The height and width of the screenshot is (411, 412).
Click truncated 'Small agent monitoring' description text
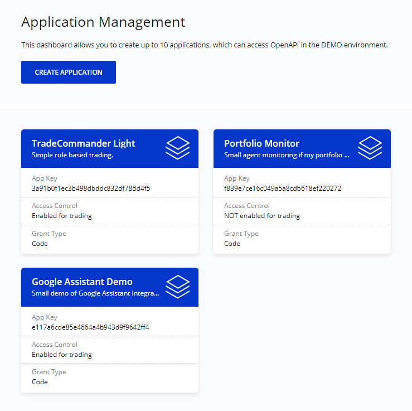pos(287,155)
